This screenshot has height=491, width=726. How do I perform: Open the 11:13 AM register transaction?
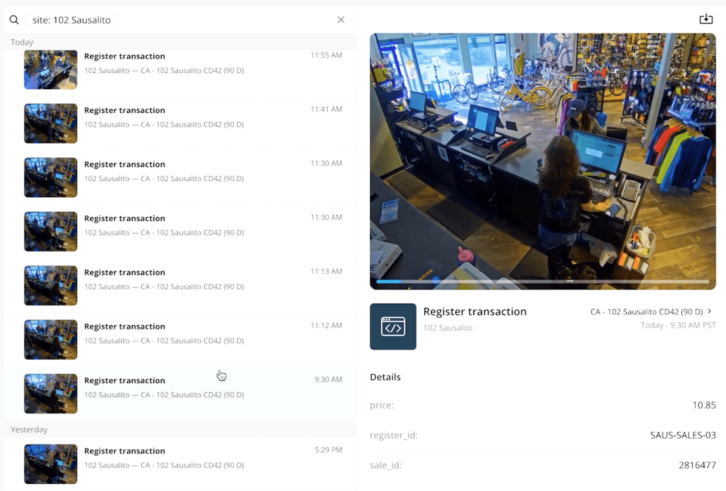coord(180,286)
